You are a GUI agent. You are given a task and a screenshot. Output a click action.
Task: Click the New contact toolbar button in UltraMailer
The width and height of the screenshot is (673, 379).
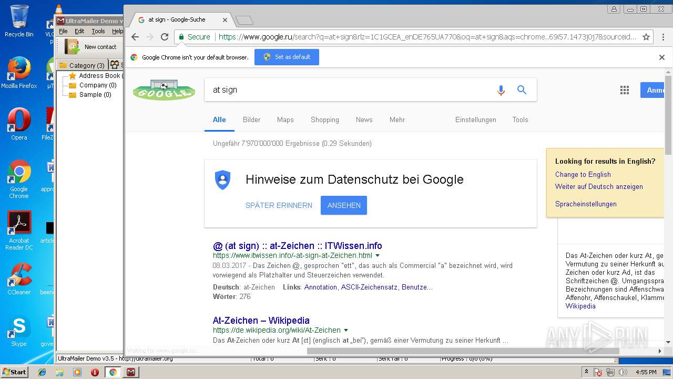click(90, 47)
